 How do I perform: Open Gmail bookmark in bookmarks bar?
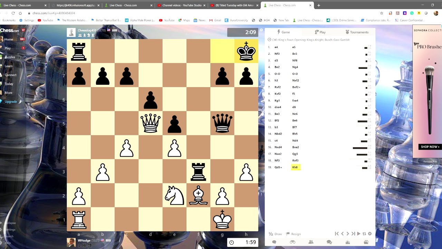pos(215,20)
